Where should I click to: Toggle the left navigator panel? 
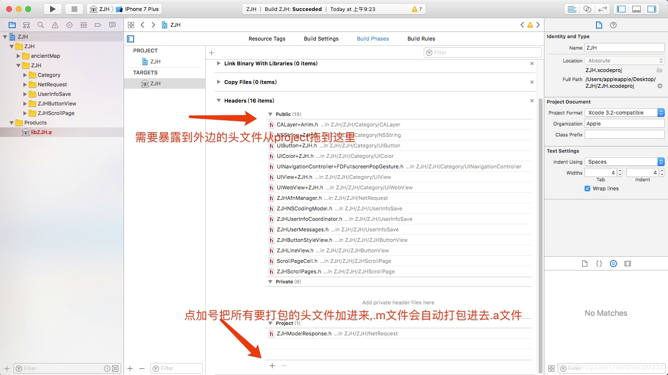point(621,9)
